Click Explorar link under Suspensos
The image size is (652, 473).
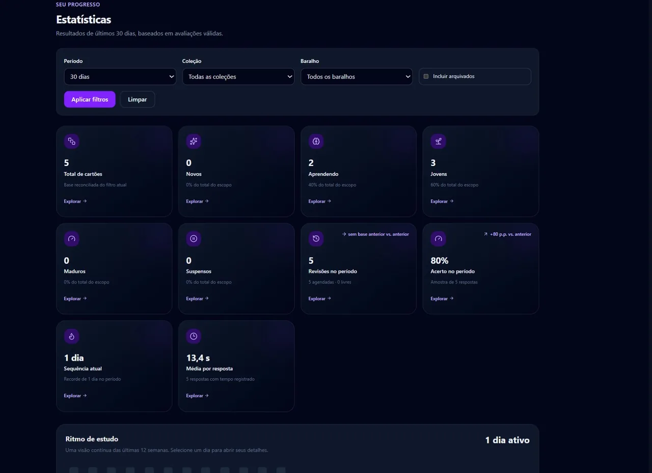198,298
